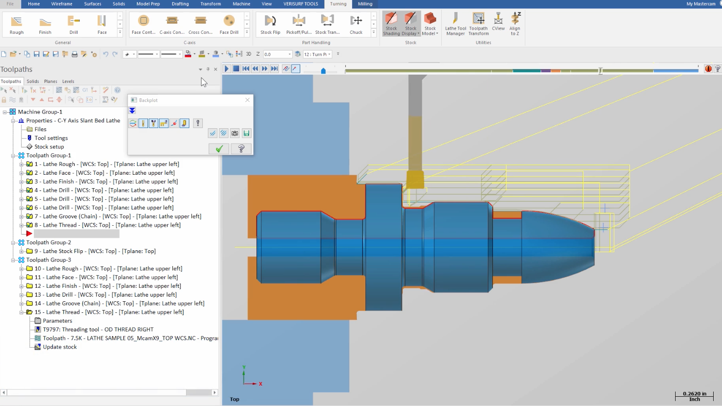Select the Rough turning toolpath icon
The width and height of the screenshot is (722, 406).
(x=17, y=25)
